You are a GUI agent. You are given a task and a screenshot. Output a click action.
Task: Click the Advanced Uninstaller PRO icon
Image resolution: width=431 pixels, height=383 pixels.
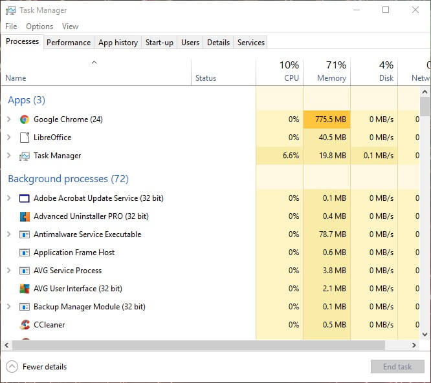pos(25,216)
